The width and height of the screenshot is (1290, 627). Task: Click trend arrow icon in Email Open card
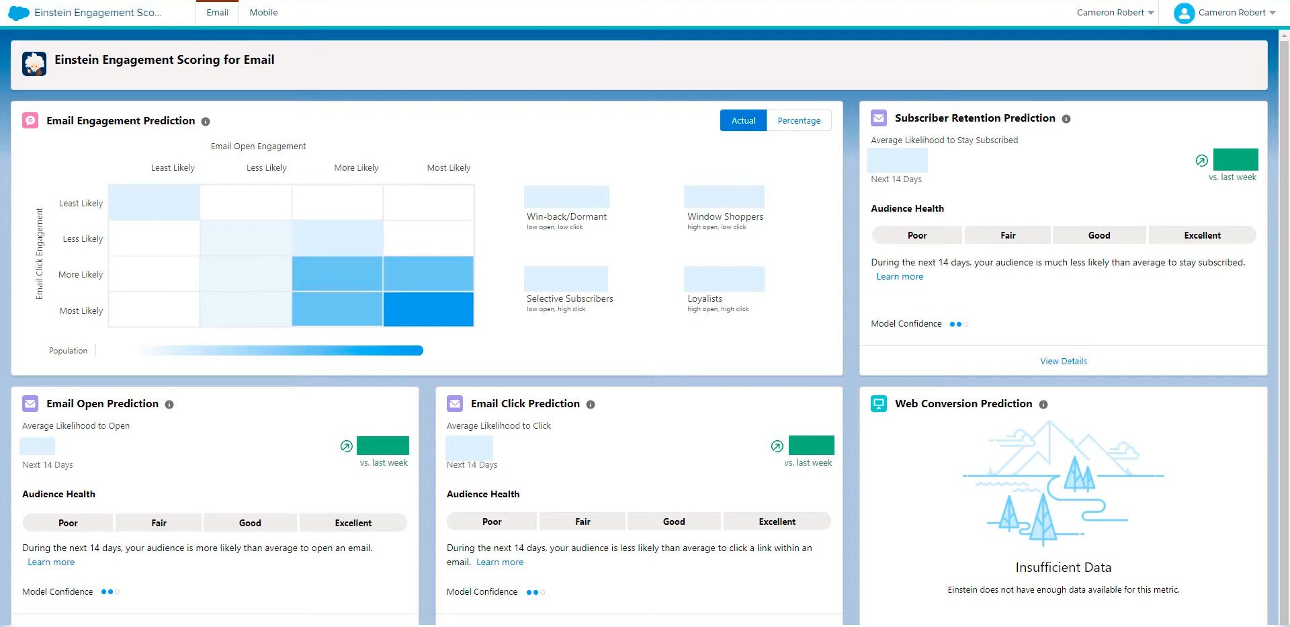[x=347, y=446]
